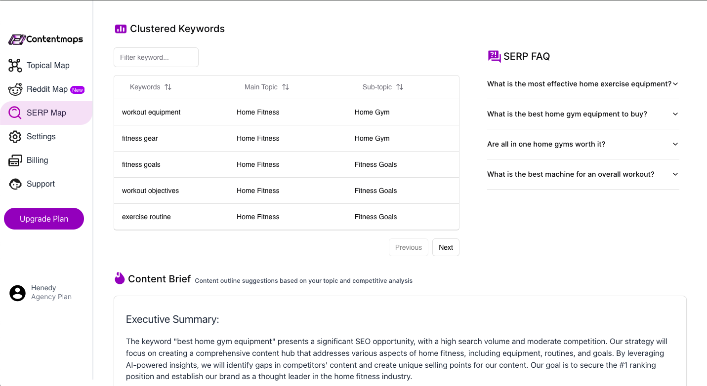The height and width of the screenshot is (386, 707).
Task: Go to Next page of keywords
Action: point(446,247)
